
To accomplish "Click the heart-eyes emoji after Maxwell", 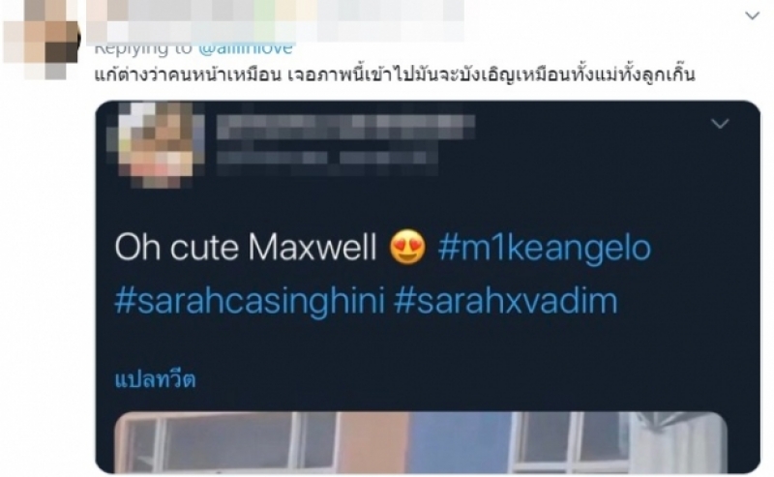I will (x=407, y=247).
